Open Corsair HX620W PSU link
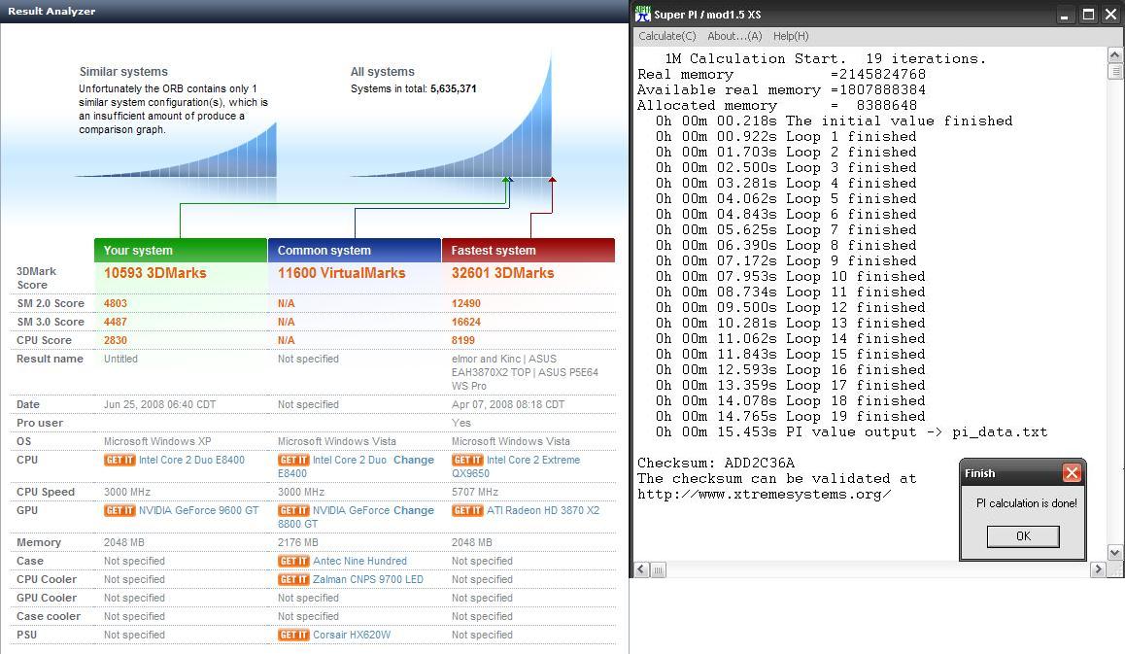This screenshot has height=654, width=1125. [352, 636]
